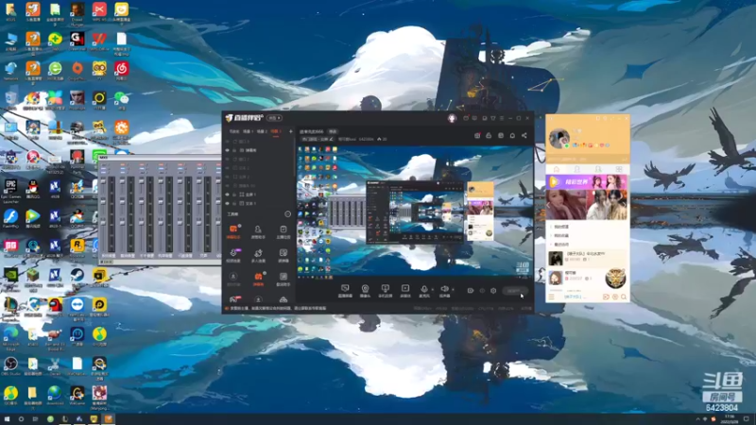Image resolution: width=756 pixels, height=425 pixels.
Task: Open Tencent QQ penguin desktop icon
Action: [33, 188]
